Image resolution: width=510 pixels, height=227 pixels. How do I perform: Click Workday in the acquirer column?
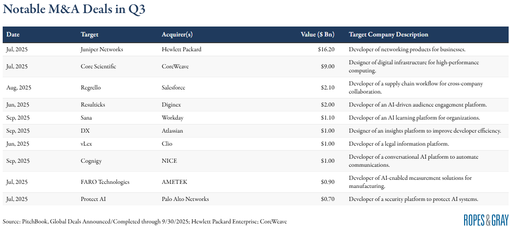click(172, 118)
